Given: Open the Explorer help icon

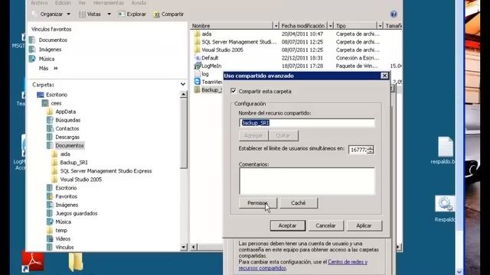Looking at the screenshot, I should 394,14.
